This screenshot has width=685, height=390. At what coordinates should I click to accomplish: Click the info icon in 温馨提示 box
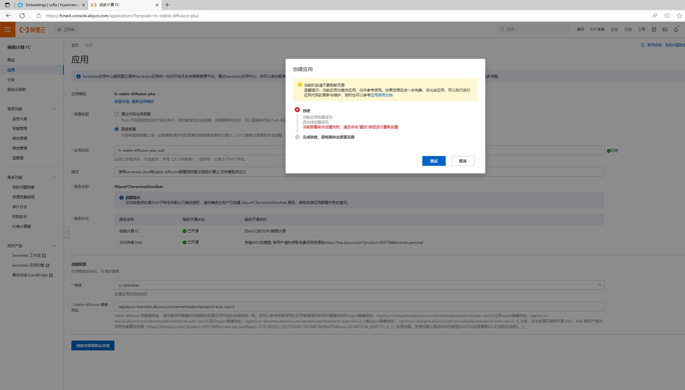click(x=121, y=198)
